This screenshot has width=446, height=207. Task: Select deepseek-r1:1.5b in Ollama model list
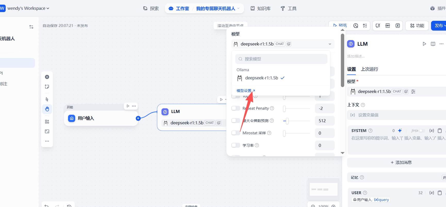[x=281, y=78]
